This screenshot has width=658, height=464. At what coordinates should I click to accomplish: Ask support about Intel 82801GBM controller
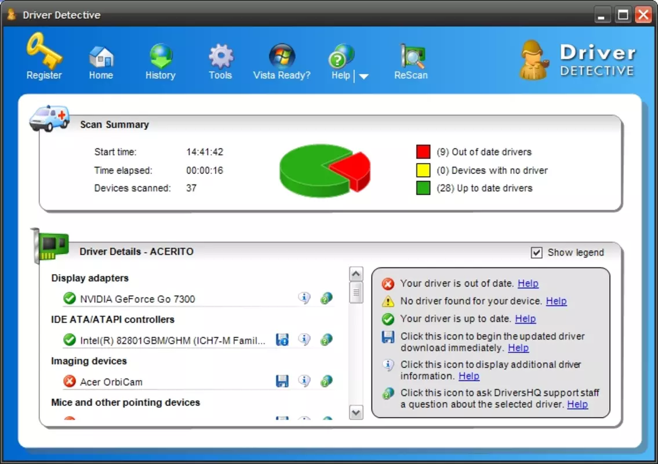tap(326, 339)
